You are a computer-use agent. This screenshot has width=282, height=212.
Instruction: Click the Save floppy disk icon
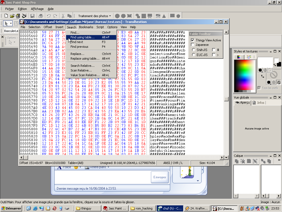pos(32,16)
